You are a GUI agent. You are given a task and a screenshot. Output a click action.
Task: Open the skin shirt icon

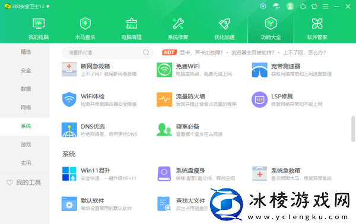coord(314,6)
